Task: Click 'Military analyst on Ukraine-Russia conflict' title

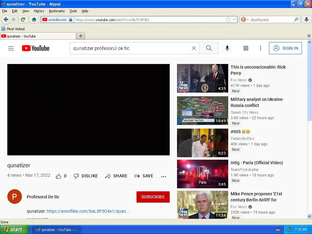Action: coord(257,102)
